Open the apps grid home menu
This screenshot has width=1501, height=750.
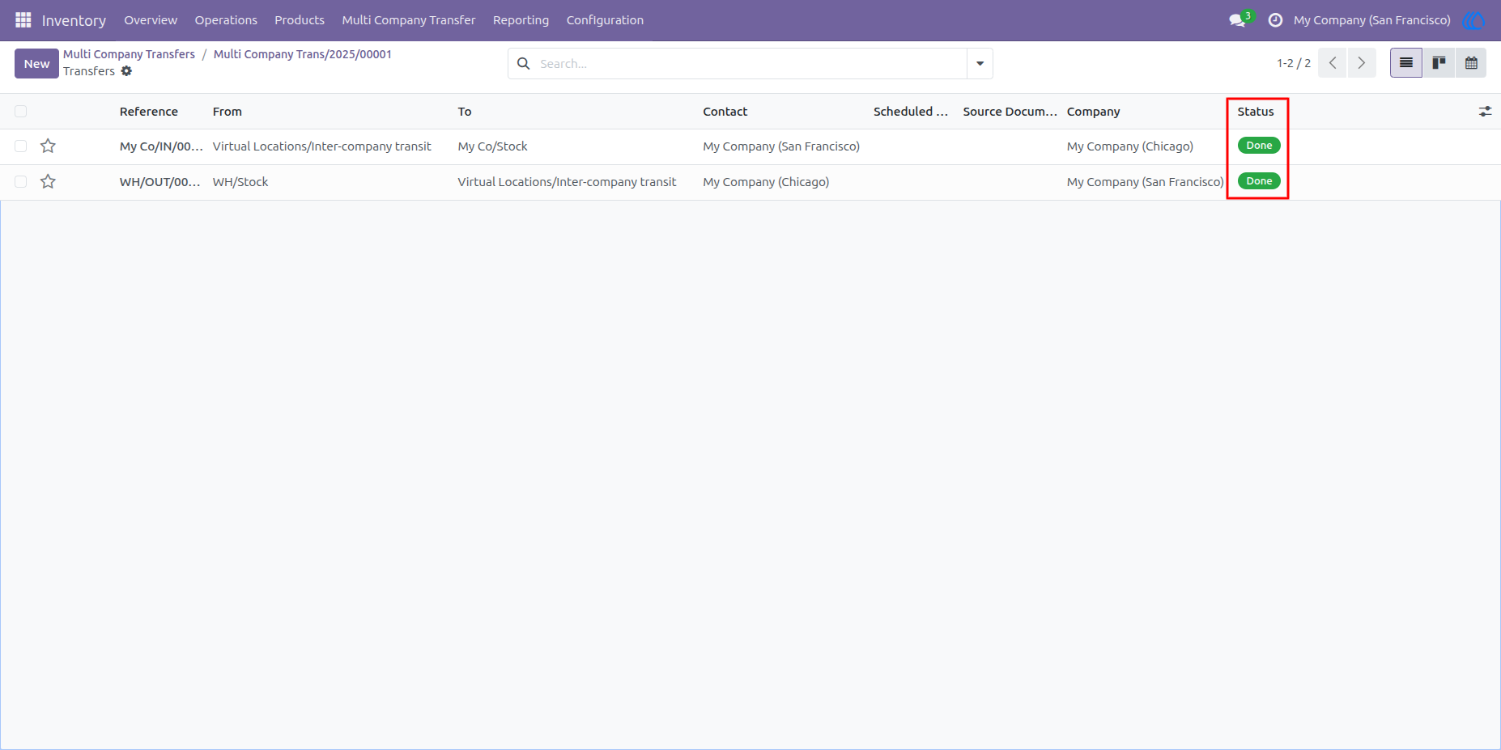23,19
